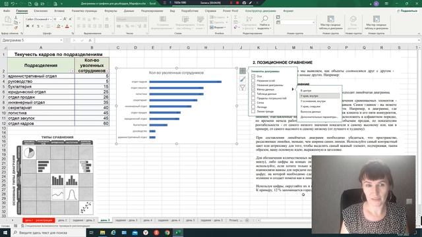Switch to the 'день 2' sheet tab
This screenshot has width=422, height=237.
coord(62,220)
